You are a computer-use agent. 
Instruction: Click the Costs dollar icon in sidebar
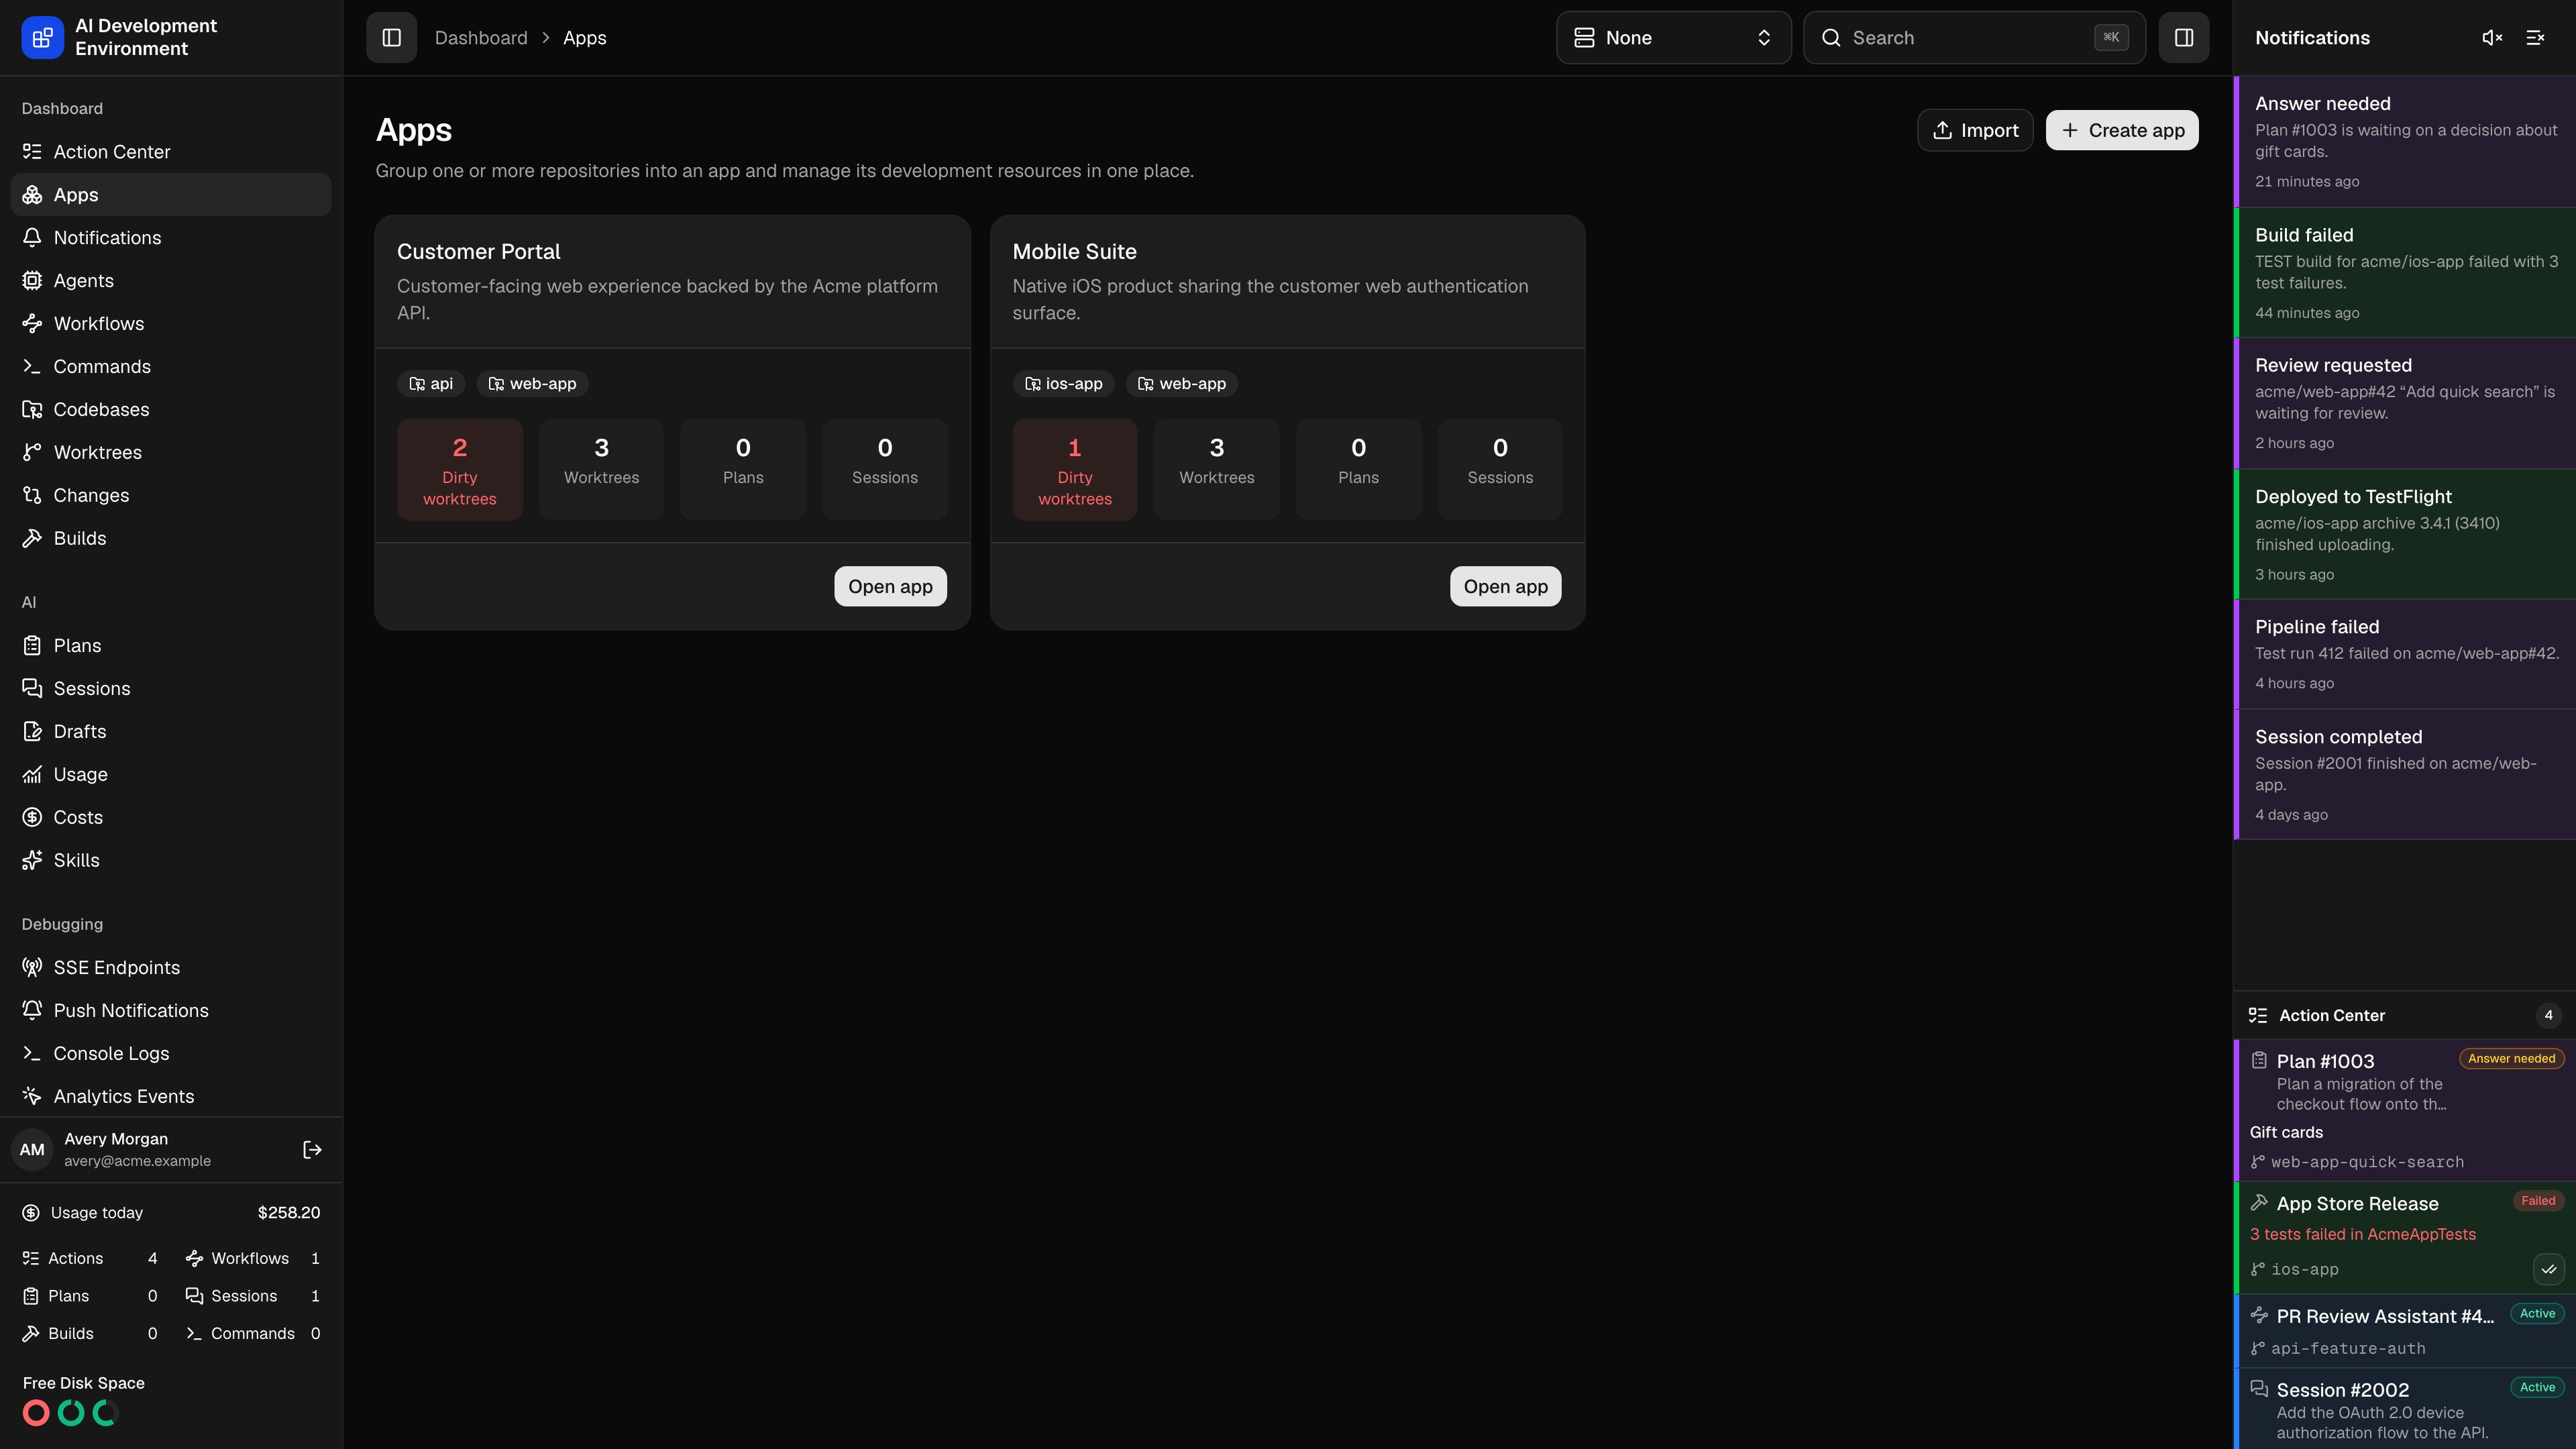32,818
